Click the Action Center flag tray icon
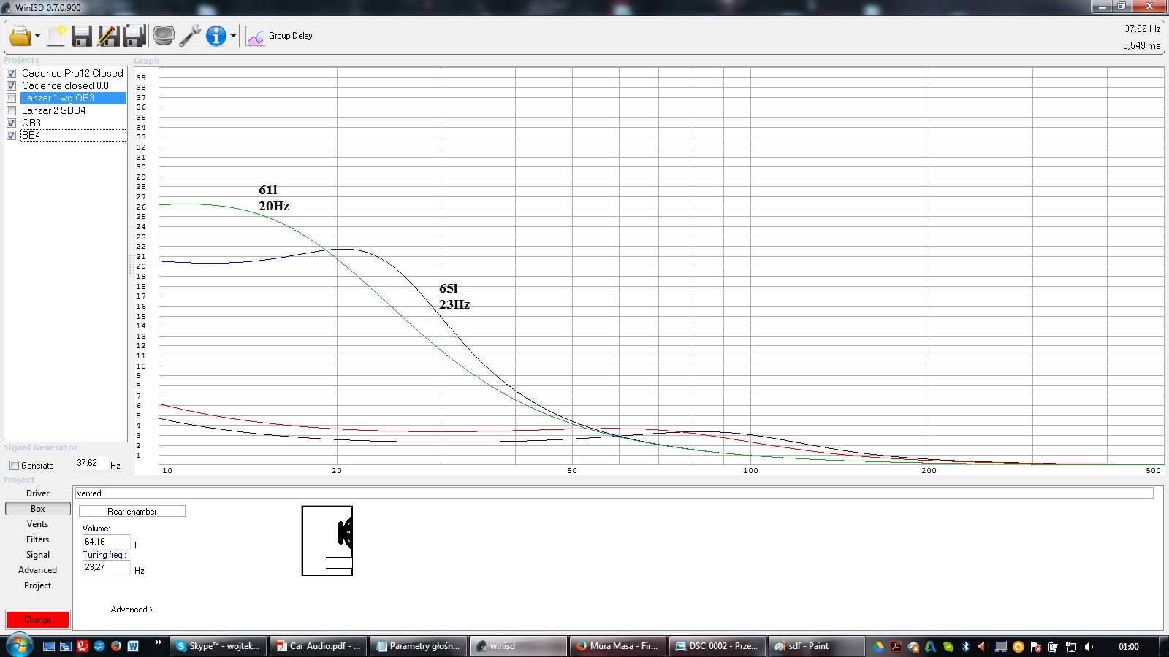The image size is (1169, 657). click(x=1036, y=647)
